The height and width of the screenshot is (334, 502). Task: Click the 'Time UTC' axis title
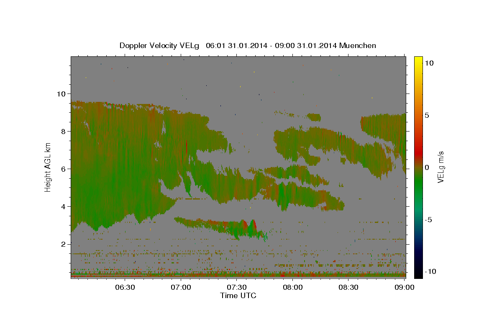pos(238,296)
